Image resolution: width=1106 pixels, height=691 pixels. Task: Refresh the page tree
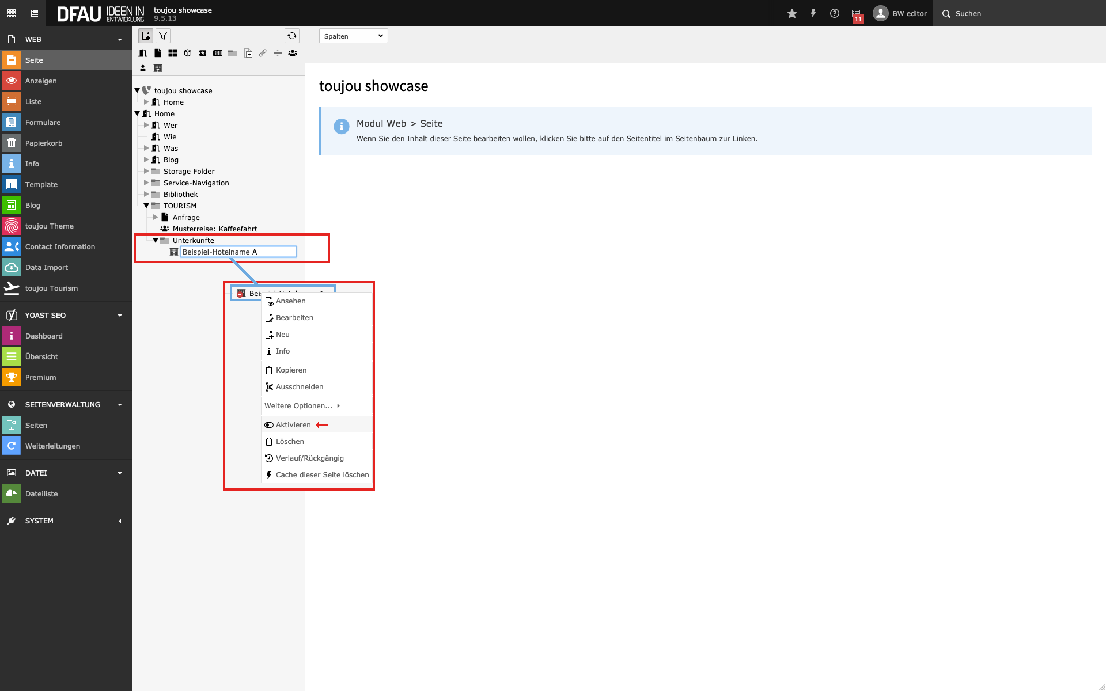click(x=292, y=36)
